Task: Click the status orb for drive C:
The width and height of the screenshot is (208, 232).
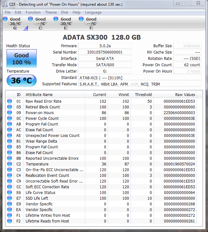Action: click(30, 19)
